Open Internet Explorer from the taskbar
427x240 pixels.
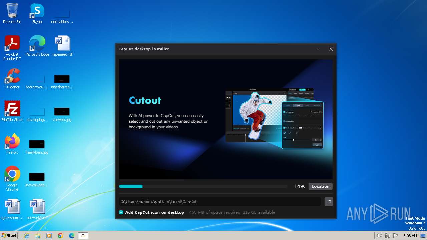click(26, 236)
